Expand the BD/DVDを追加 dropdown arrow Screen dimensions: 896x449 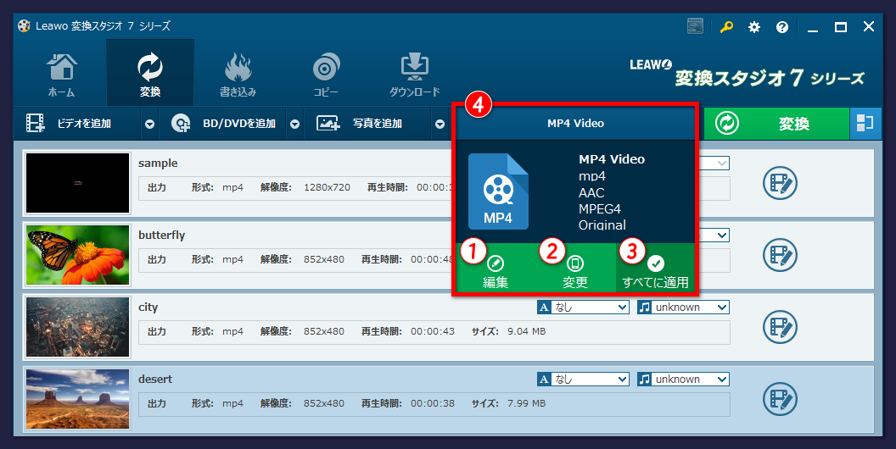click(x=294, y=125)
